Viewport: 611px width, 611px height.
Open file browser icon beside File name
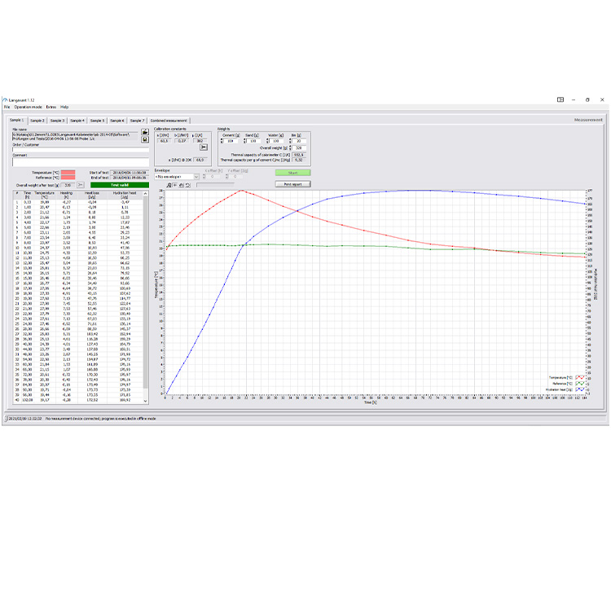pyautogui.click(x=145, y=131)
